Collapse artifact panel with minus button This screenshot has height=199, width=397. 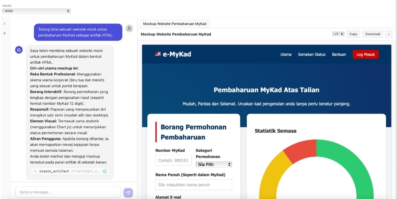coord(389,34)
